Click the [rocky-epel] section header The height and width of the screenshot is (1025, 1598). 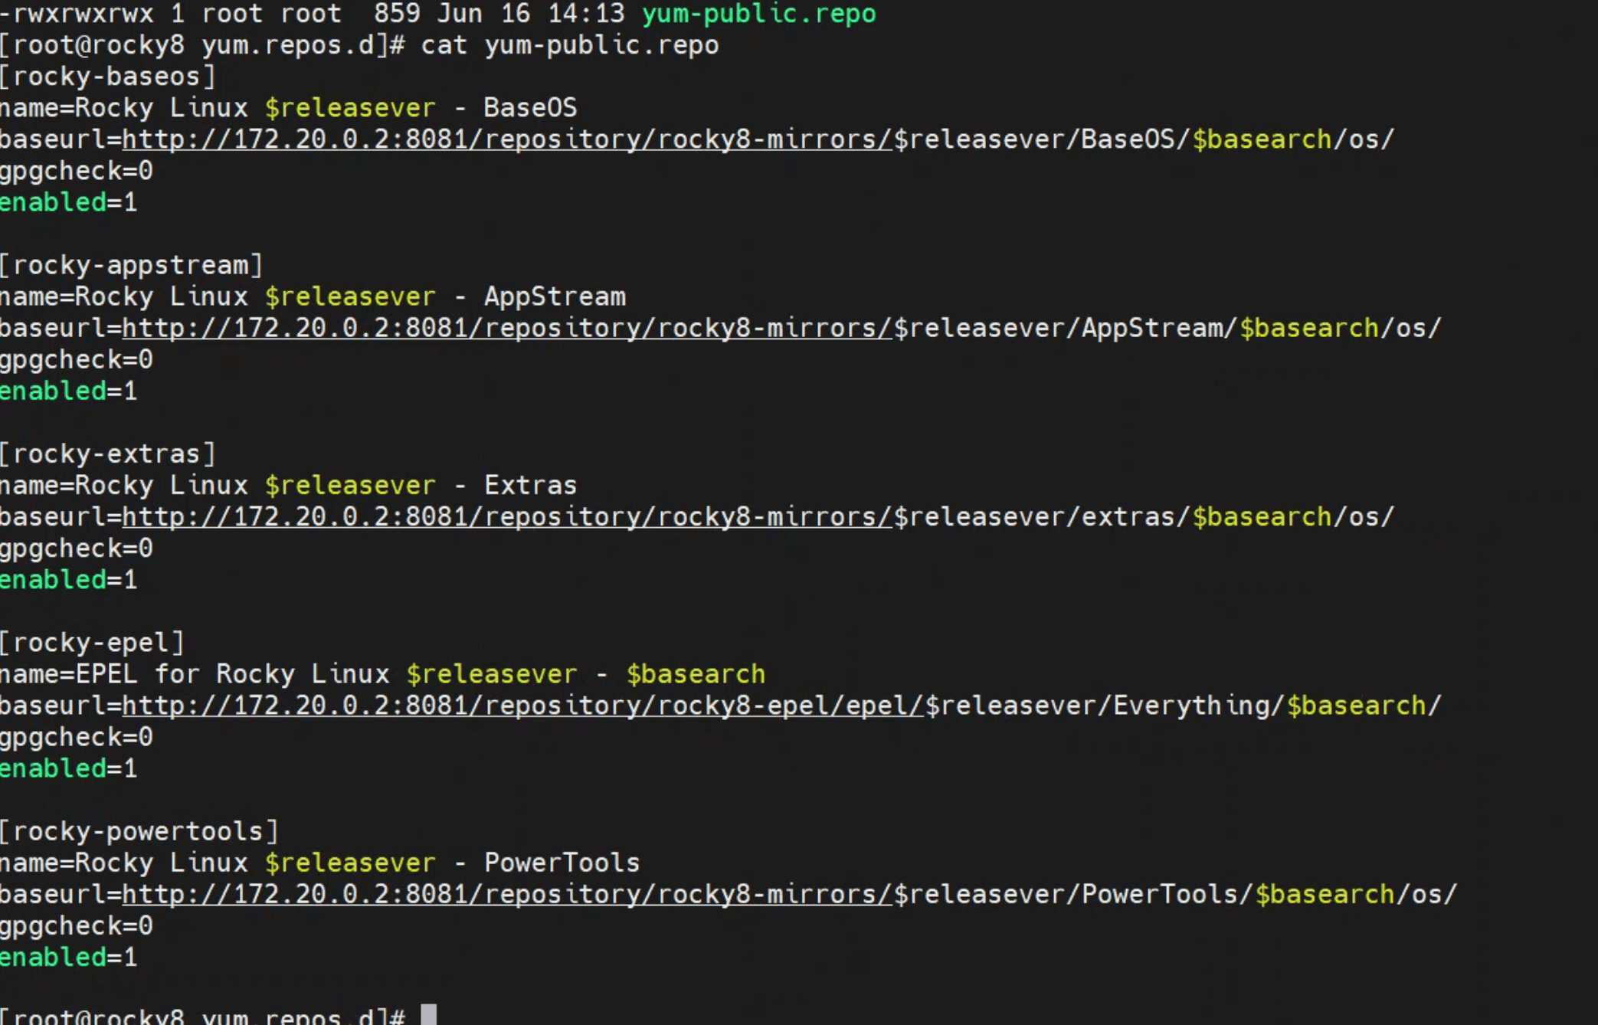(x=93, y=642)
